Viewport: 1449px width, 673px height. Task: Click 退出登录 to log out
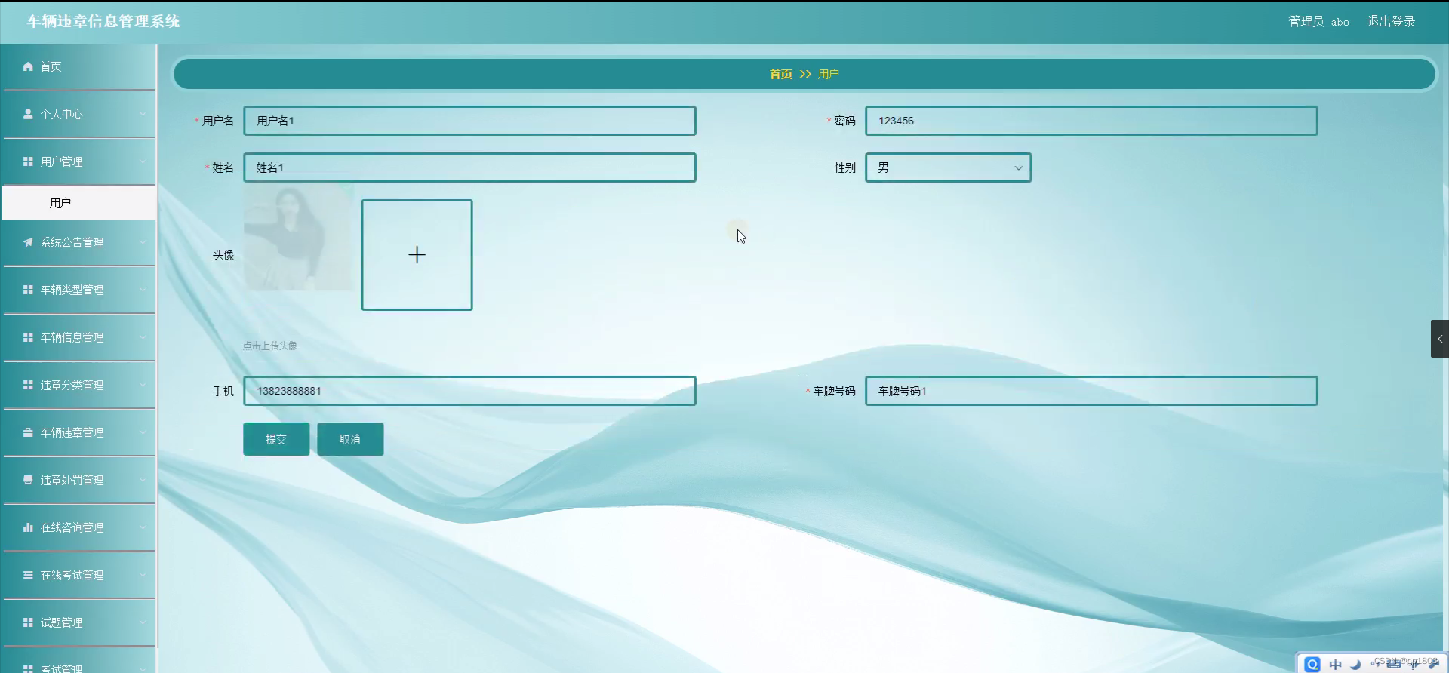(1391, 21)
